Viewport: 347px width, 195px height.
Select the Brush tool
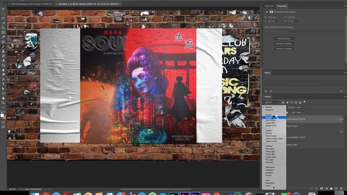3,46
